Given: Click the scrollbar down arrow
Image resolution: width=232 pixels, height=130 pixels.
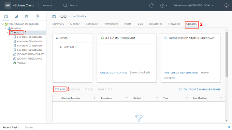Looking at the screenshot, I should [227, 120].
